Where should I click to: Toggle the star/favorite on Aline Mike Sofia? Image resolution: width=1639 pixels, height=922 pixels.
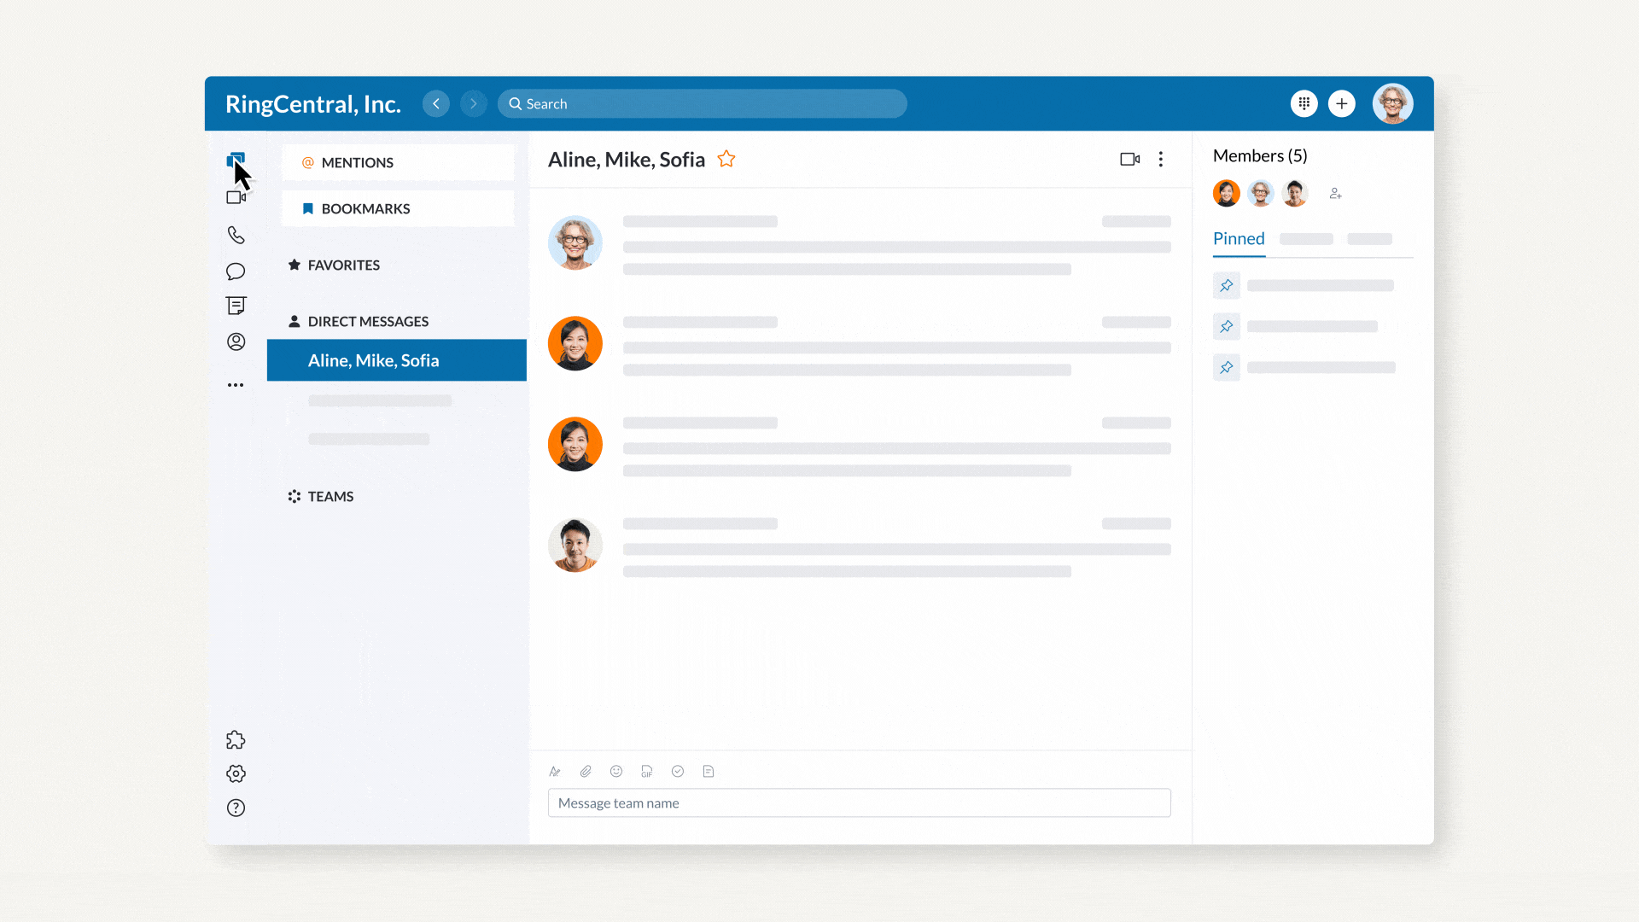click(727, 159)
